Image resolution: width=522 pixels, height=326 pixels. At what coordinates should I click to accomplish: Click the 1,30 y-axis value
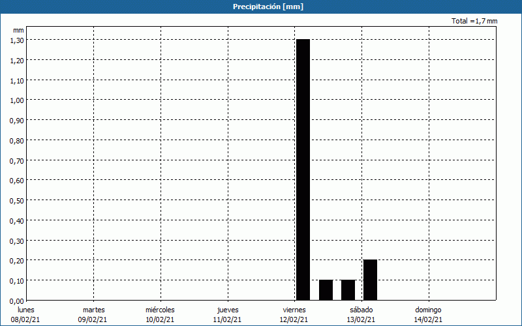pos(17,40)
